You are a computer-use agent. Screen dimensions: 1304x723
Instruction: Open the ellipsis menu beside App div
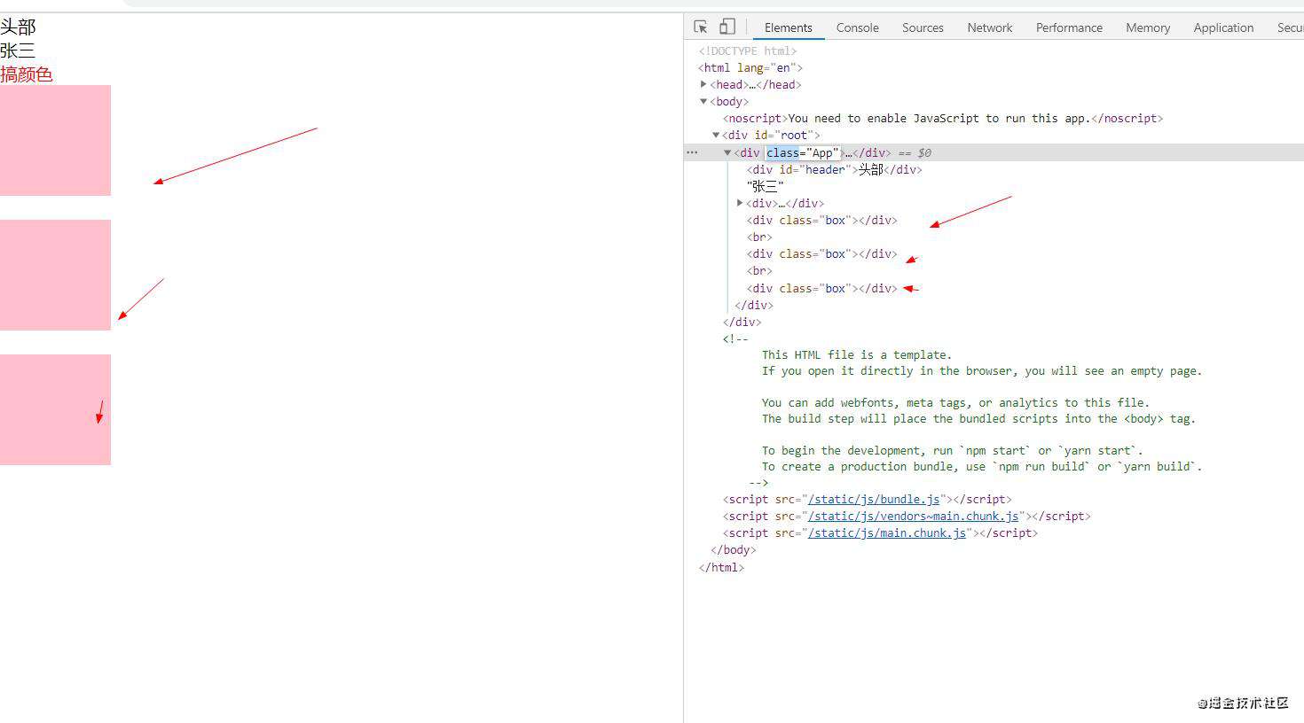coord(692,152)
